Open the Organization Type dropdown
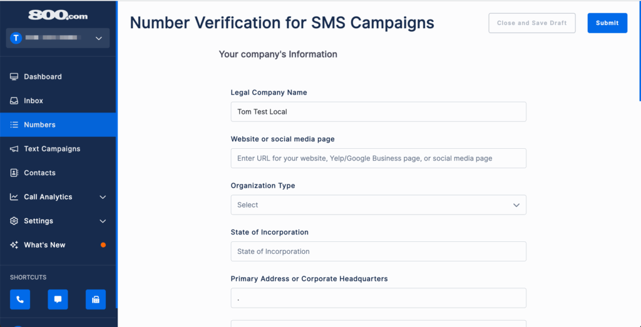641x327 pixels. 378,205
